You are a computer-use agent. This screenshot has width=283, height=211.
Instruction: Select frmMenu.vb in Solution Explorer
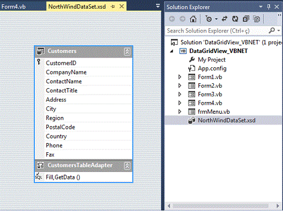pyautogui.click(x=214, y=112)
